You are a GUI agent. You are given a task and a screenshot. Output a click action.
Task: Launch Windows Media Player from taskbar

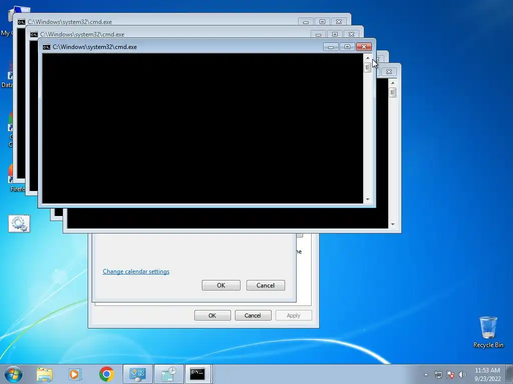tap(75, 374)
